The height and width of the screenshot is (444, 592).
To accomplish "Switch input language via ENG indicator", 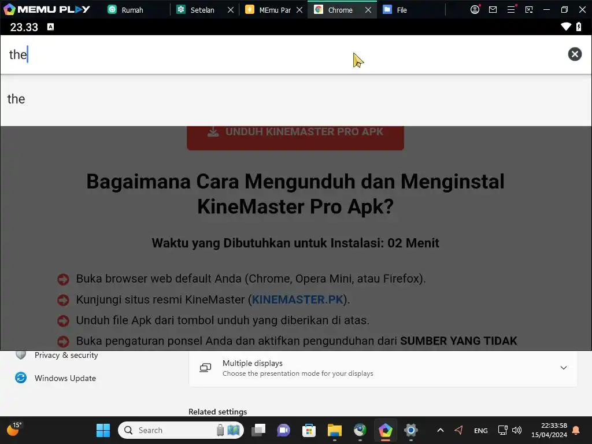I will click(x=480, y=430).
